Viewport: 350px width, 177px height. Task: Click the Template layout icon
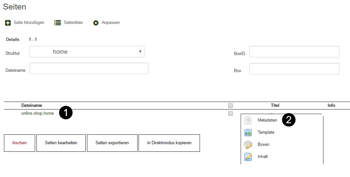tap(248, 132)
